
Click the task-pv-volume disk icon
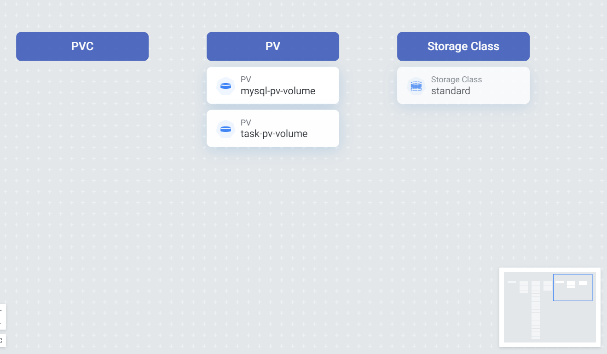[x=225, y=129]
